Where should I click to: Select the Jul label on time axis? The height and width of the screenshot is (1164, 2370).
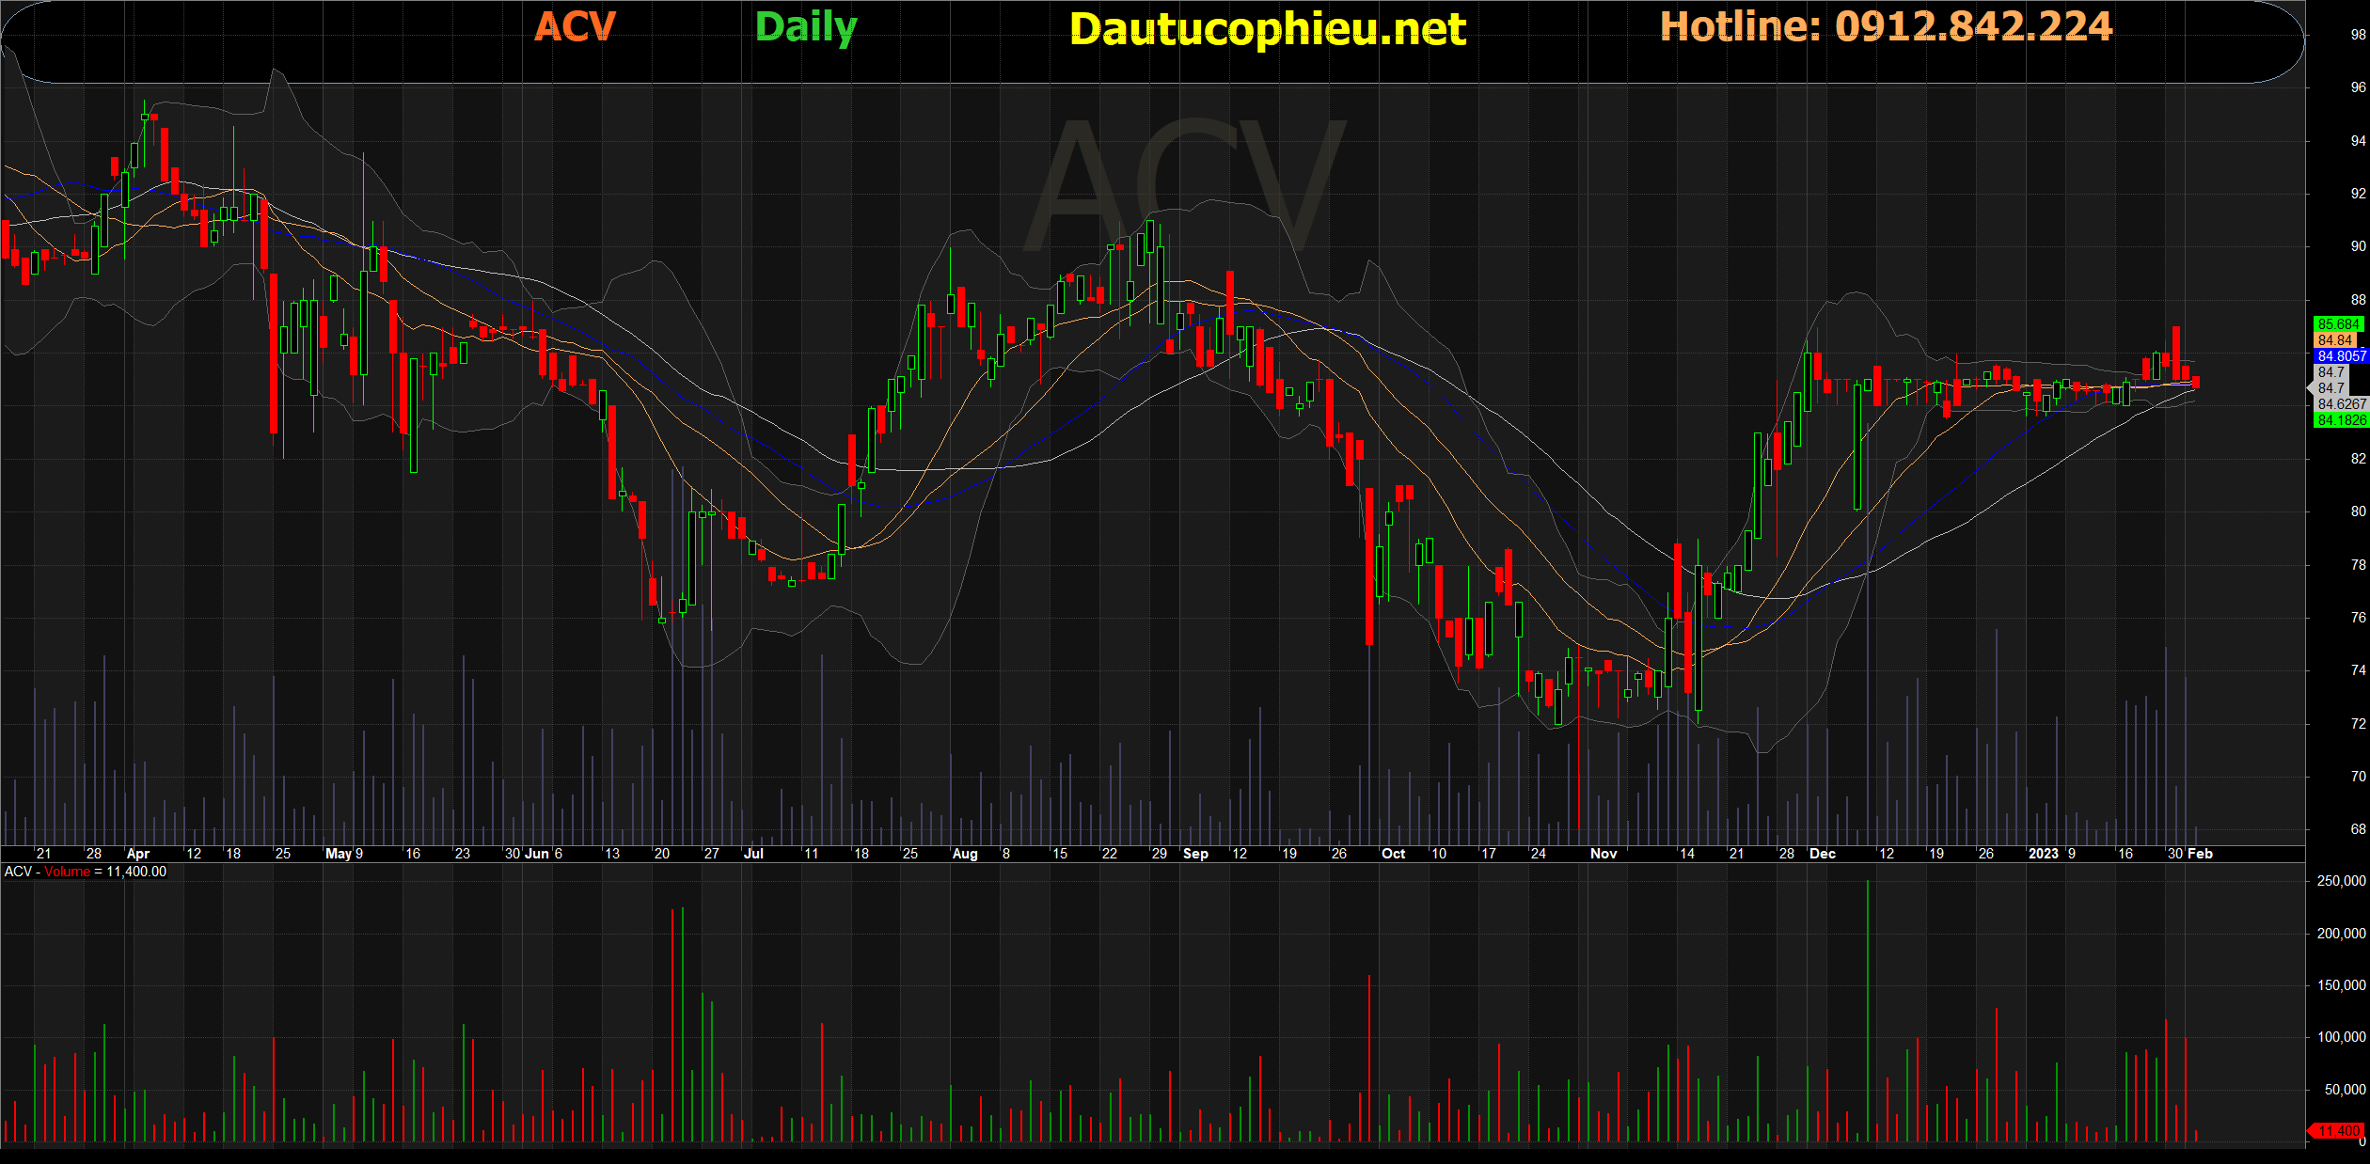click(753, 854)
